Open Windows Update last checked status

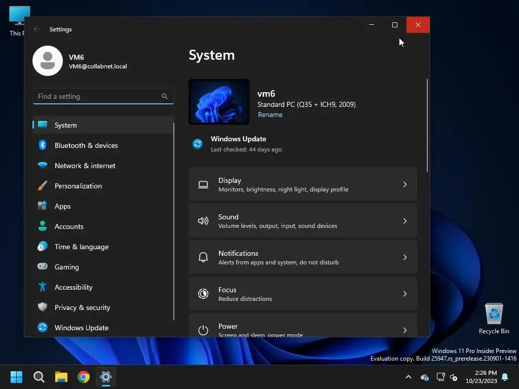(246, 149)
